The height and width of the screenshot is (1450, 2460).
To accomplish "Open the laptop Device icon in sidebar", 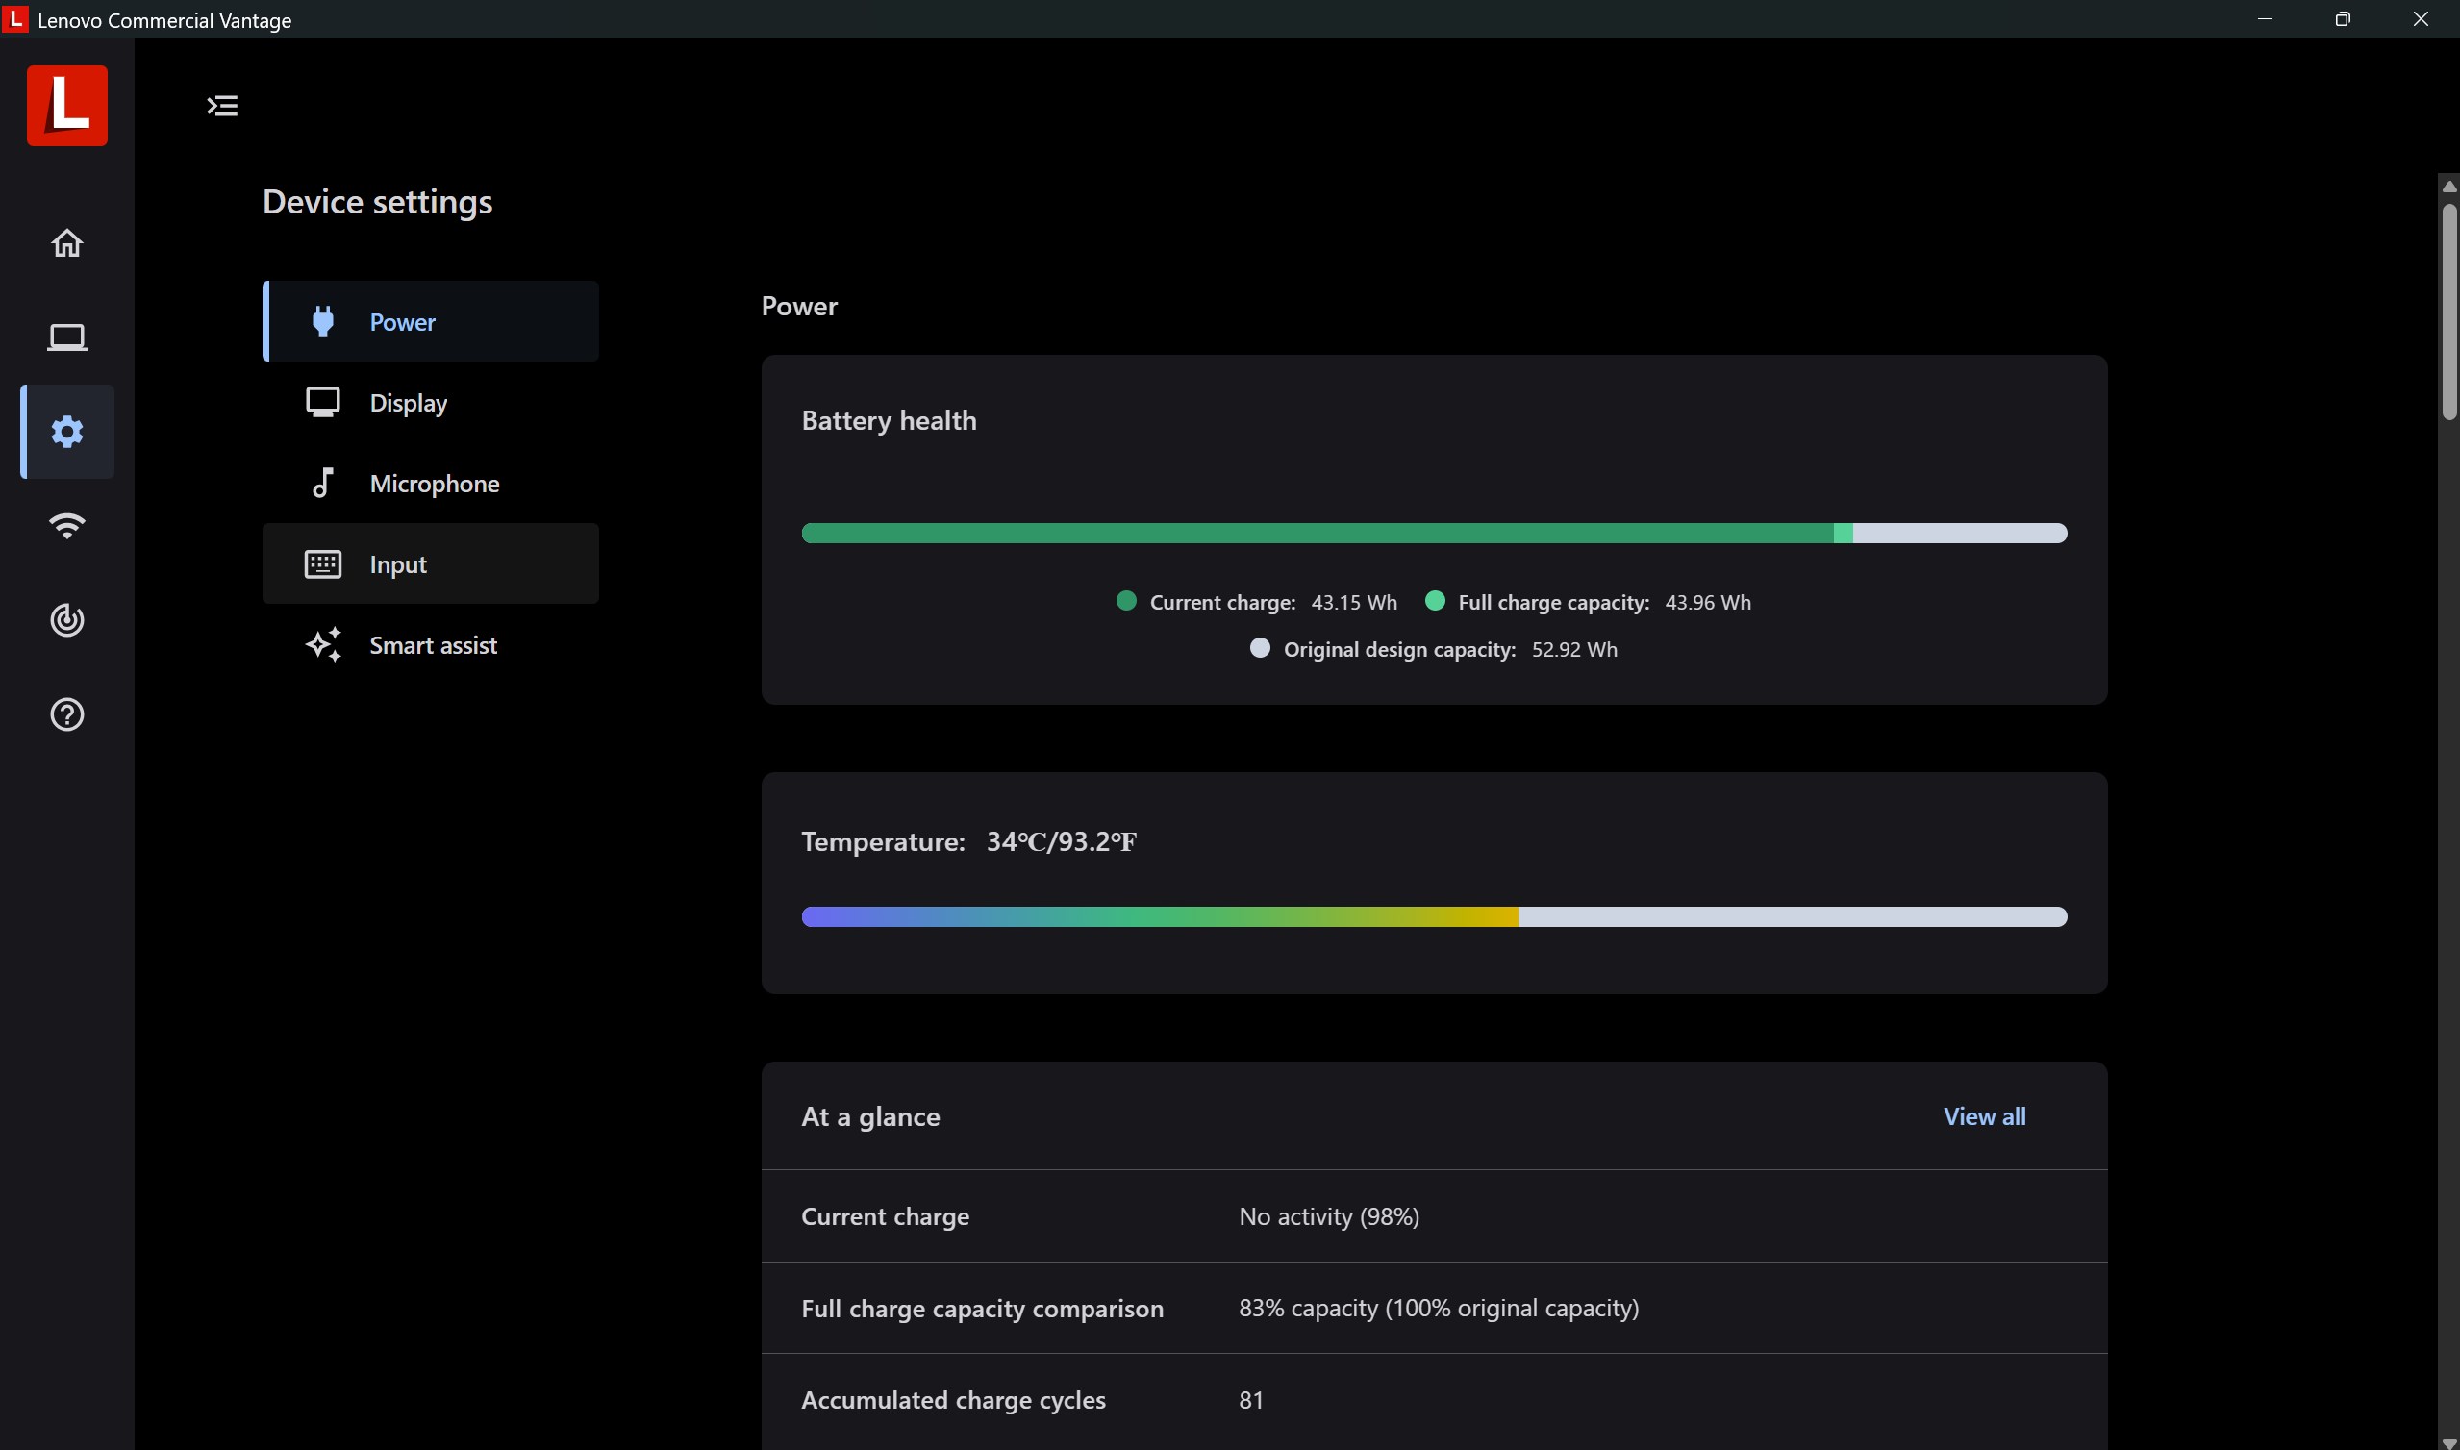I will [66, 337].
